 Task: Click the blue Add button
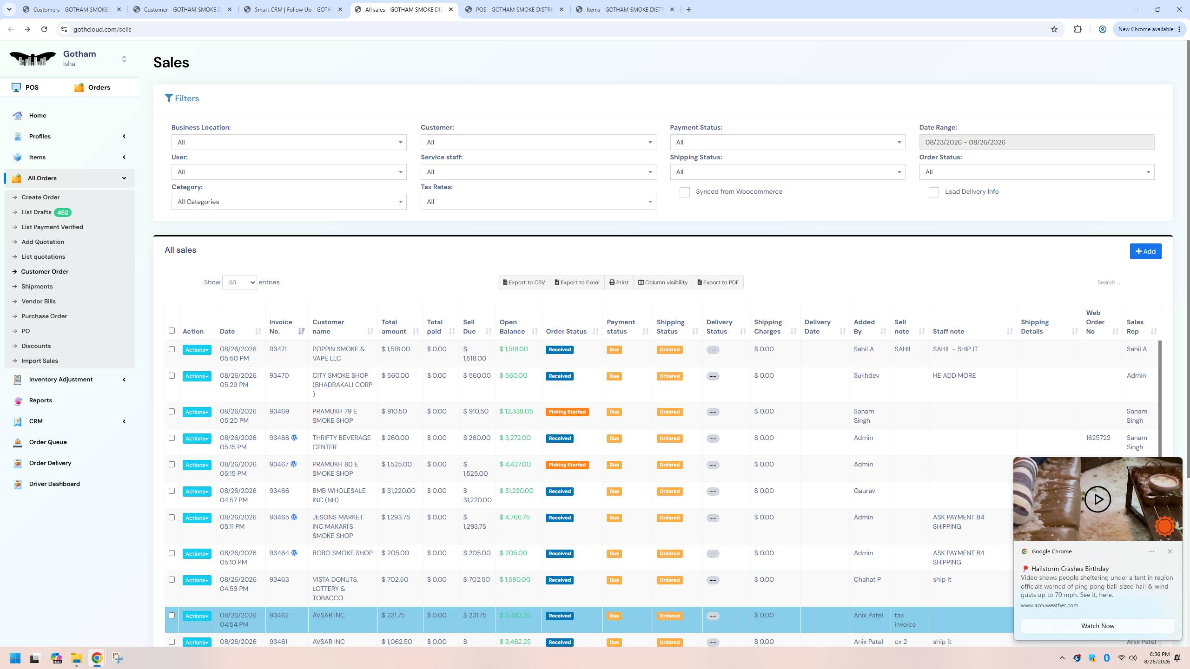click(1145, 251)
